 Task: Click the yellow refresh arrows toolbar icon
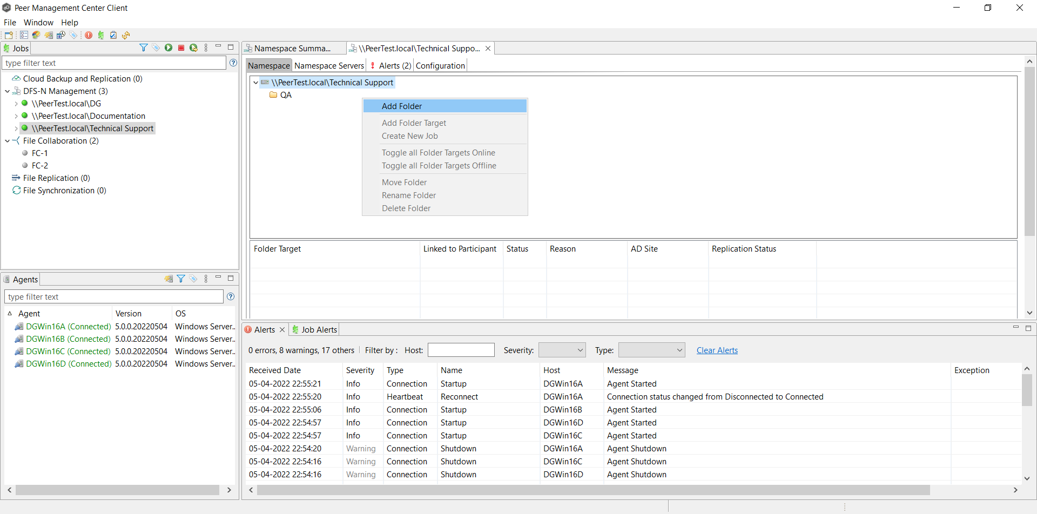pyautogui.click(x=126, y=35)
